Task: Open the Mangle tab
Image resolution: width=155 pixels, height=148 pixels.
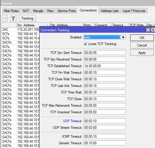Action: coord(38,11)
